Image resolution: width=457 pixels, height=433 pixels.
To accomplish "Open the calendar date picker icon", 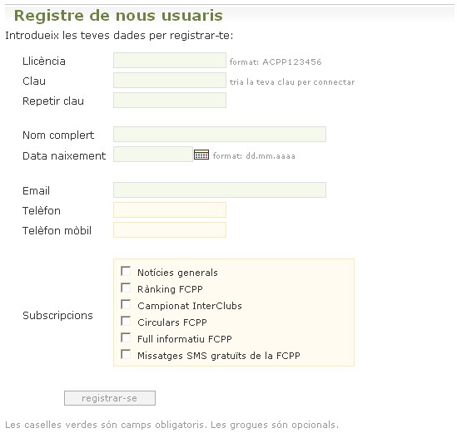I will pyautogui.click(x=201, y=155).
